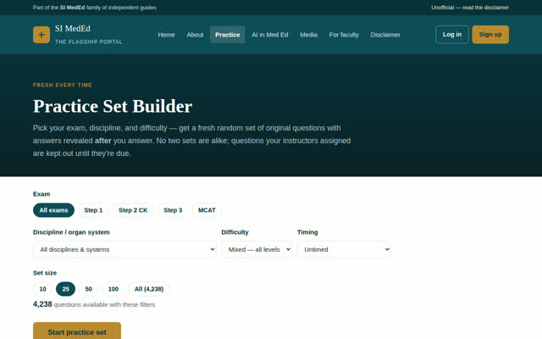Go to the Home nav item

point(166,35)
